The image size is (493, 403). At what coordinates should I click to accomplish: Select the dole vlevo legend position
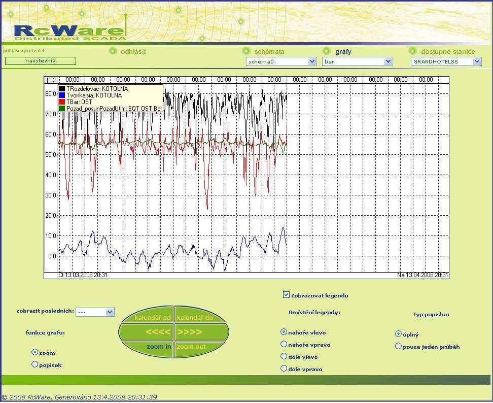(284, 356)
